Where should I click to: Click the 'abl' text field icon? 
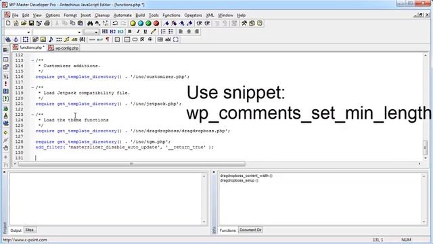(x=168, y=39)
